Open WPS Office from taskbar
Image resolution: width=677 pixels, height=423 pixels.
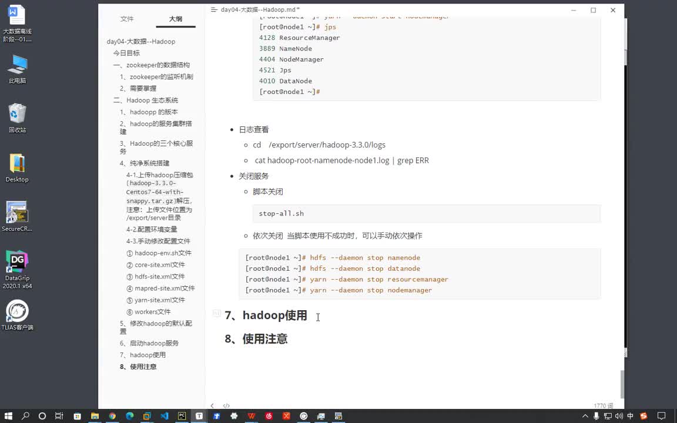coord(252,416)
